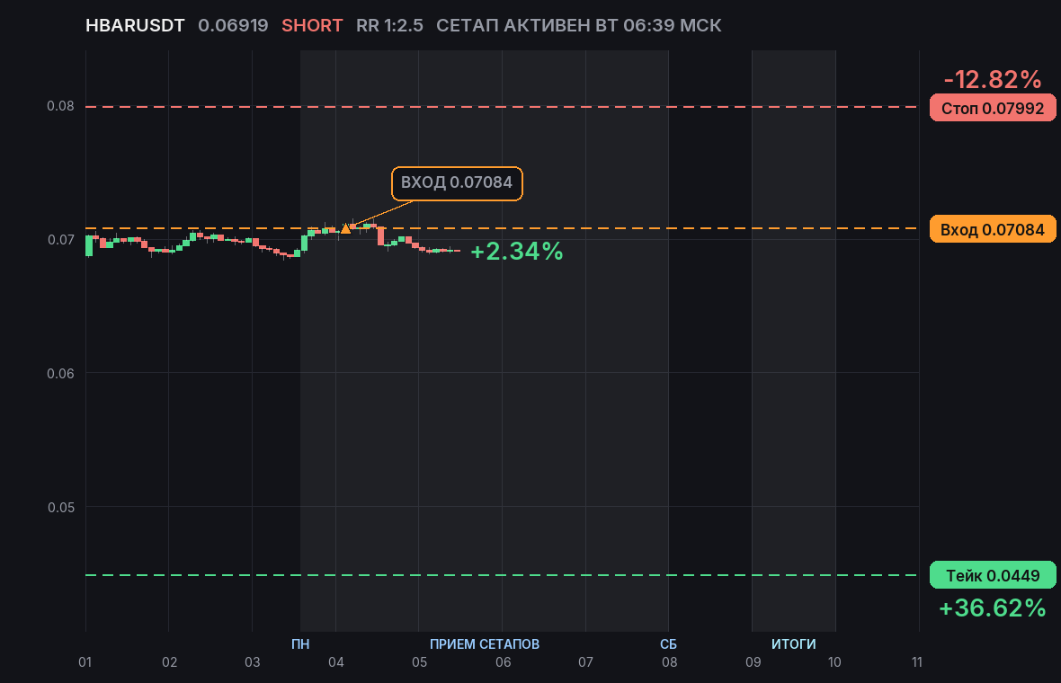This screenshot has height=683, width=1061.
Task: Click the current price 0.06919 in header
Action: [x=233, y=26]
